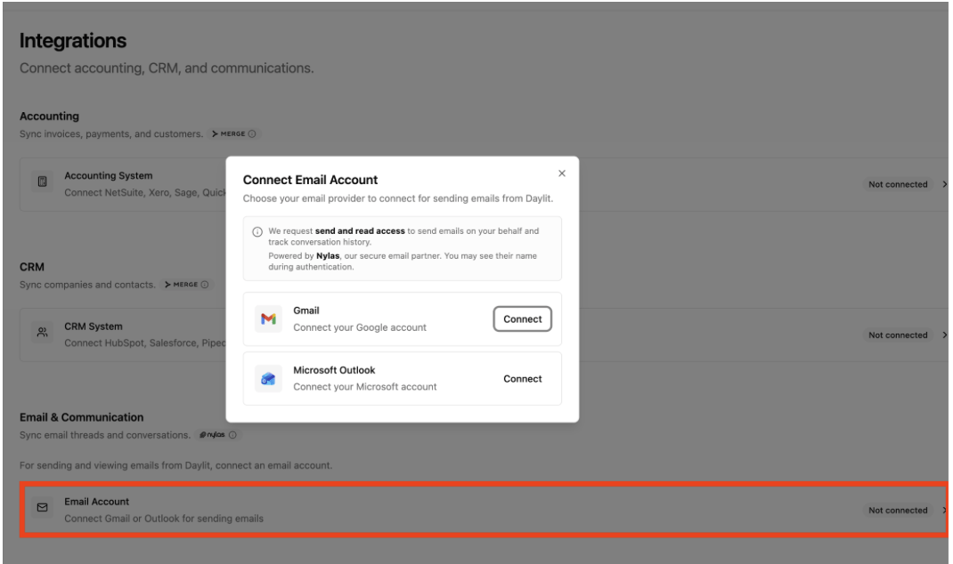Connect Microsoft Outlook account button
Image resolution: width=953 pixels, height=564 pixels.
[522, 378]
